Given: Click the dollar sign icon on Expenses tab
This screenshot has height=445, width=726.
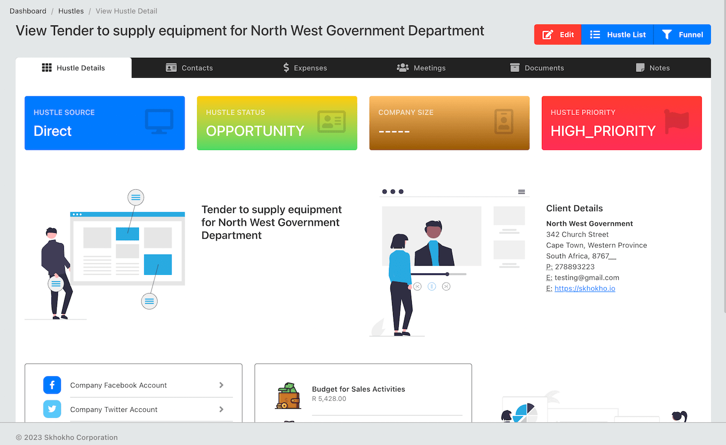Looking at the screenshot, I should pyautogui.click(x=286, y=68).
